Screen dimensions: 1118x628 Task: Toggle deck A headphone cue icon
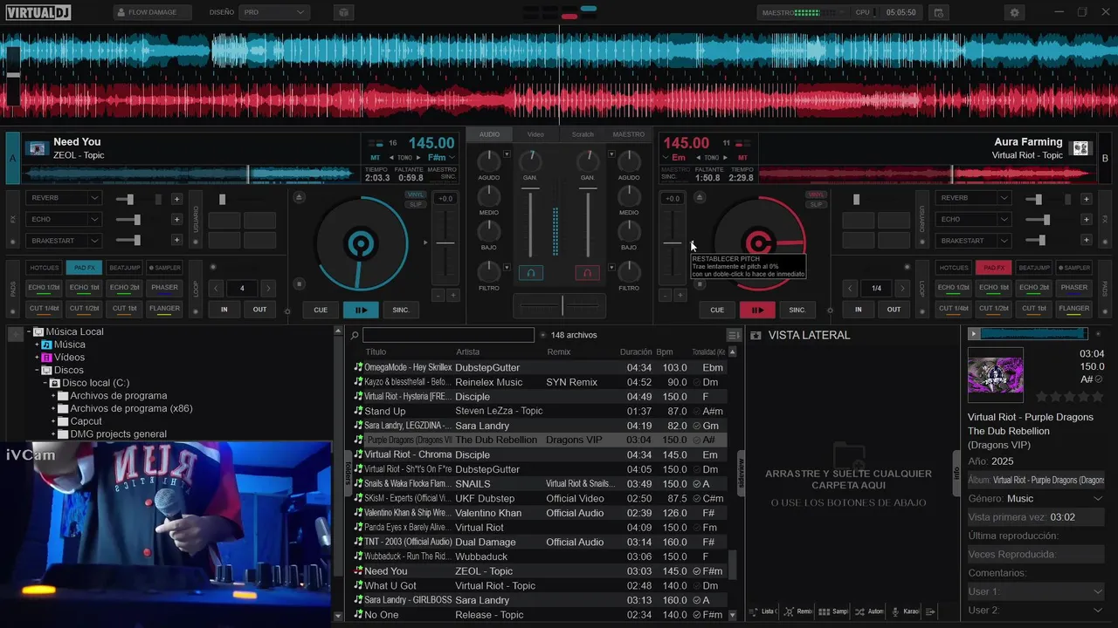(x=530, y=273)
